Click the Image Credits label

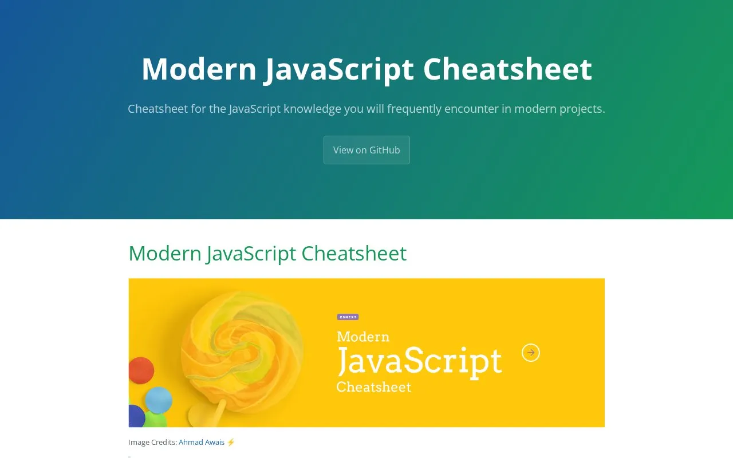[153, 442]
